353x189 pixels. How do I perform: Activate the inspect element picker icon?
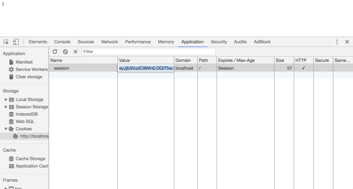click(x=6, y=42)
